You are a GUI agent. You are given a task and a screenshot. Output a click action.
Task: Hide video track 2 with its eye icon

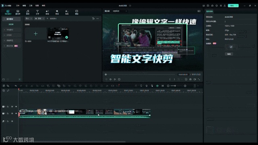point(16,107)
